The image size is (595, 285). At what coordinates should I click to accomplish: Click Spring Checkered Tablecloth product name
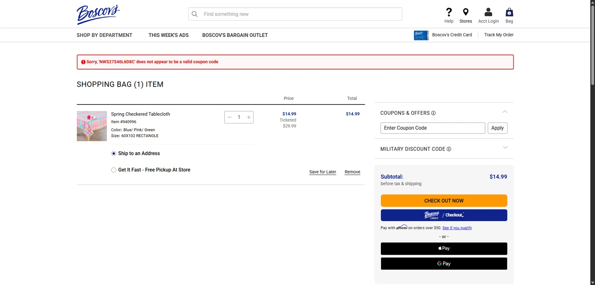[140, 114]
